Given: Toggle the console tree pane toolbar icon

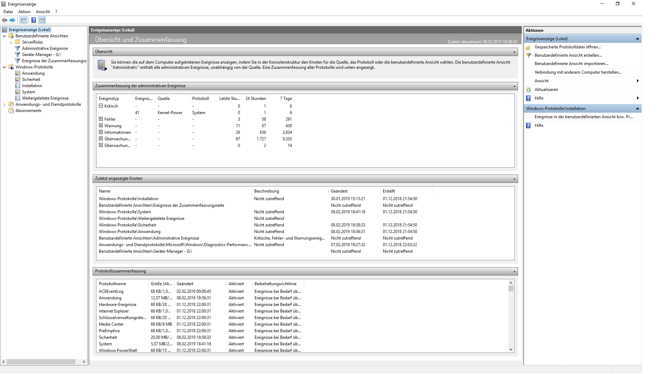Looking at the screenshot, I should (24, 20).
